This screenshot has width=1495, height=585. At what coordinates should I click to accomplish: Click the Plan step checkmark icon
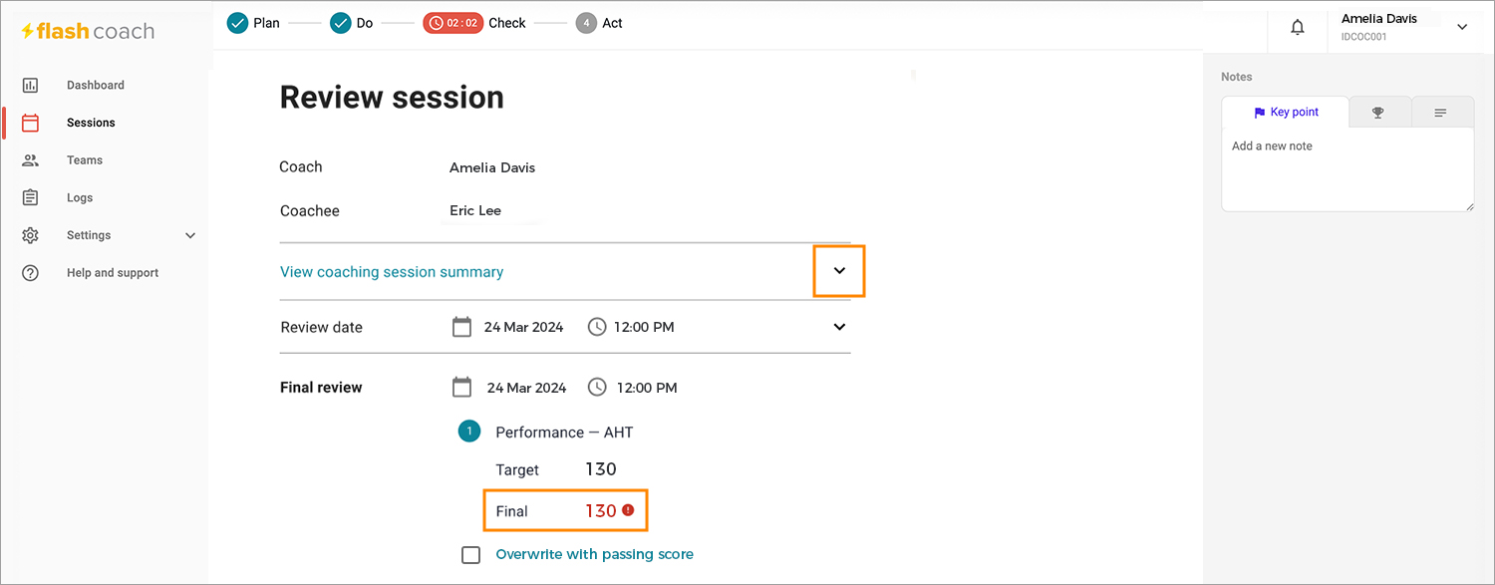pos(237,23)
